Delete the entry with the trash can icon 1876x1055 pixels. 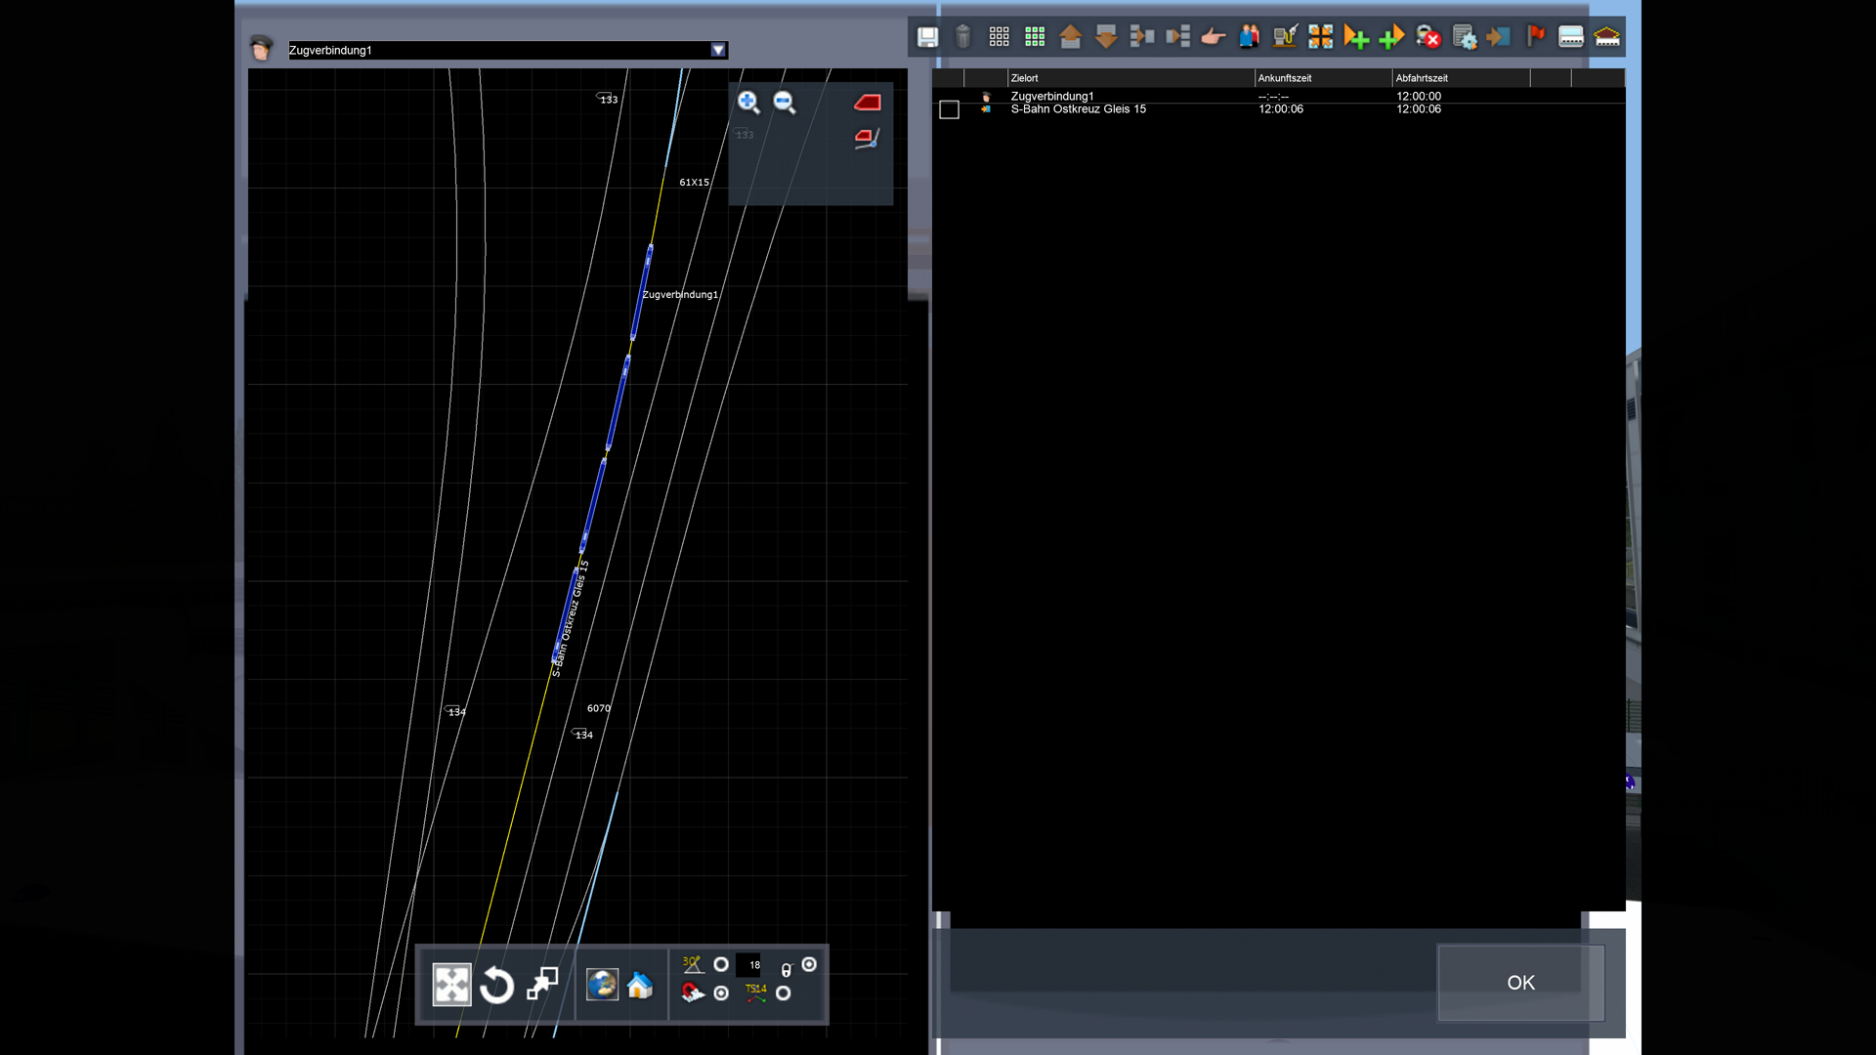962,37
